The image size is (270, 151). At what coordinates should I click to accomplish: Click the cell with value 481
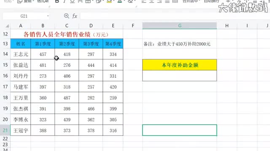(x=43, y=65)
